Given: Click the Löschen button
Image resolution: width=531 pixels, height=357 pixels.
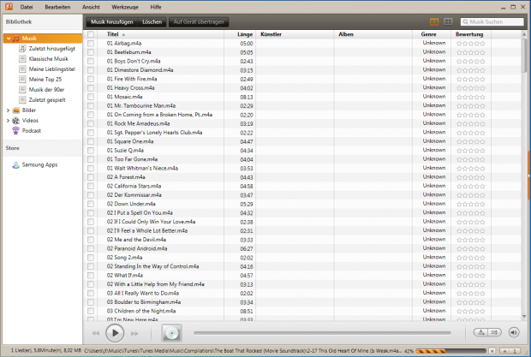Looking at the screenshot, I should pos(152,22).
